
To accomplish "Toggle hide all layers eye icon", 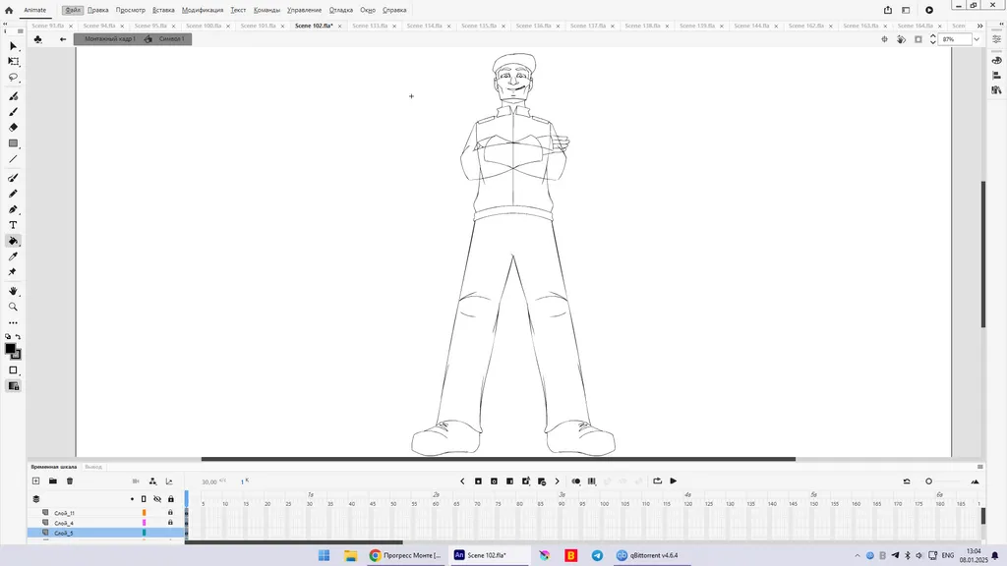I will [x=157, y=499].
